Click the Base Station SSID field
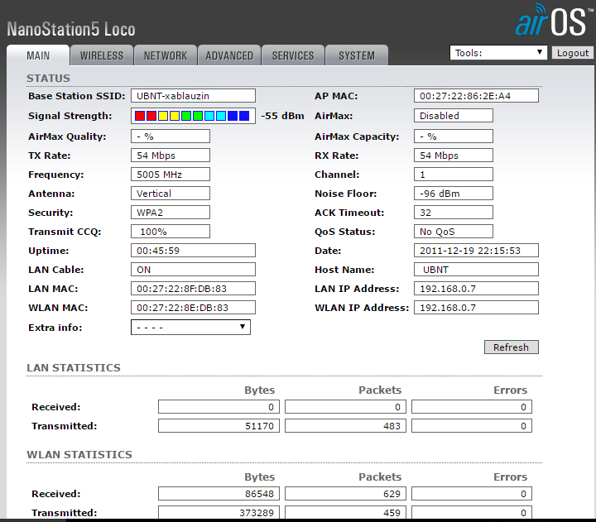This screenshot has width=596, height=522. pyautogui.click(x=193, y=96)
